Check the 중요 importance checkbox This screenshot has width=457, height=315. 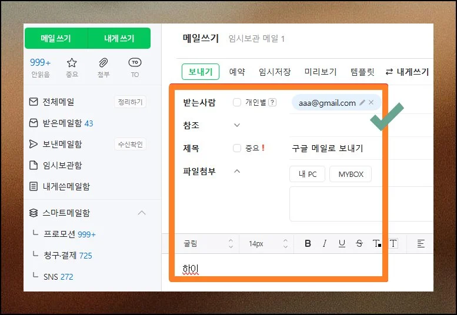(237, 148)
